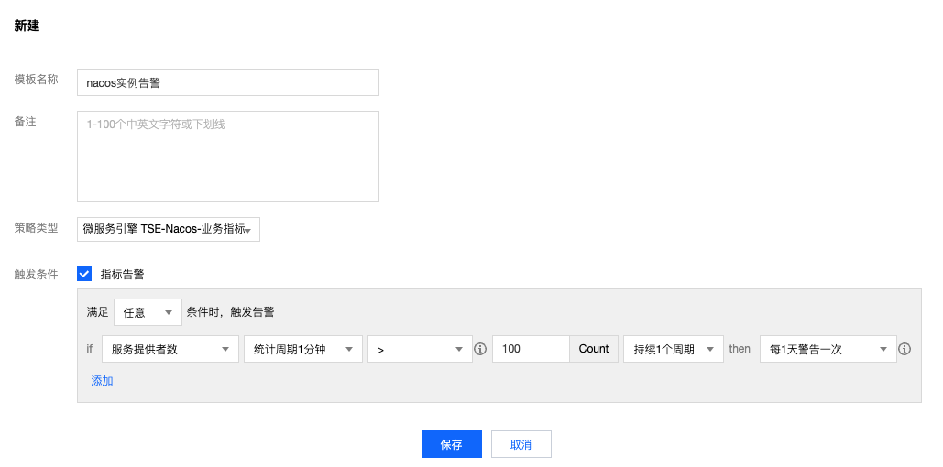Click the 取消 button

pyautogui.click(x=521, y=444)
